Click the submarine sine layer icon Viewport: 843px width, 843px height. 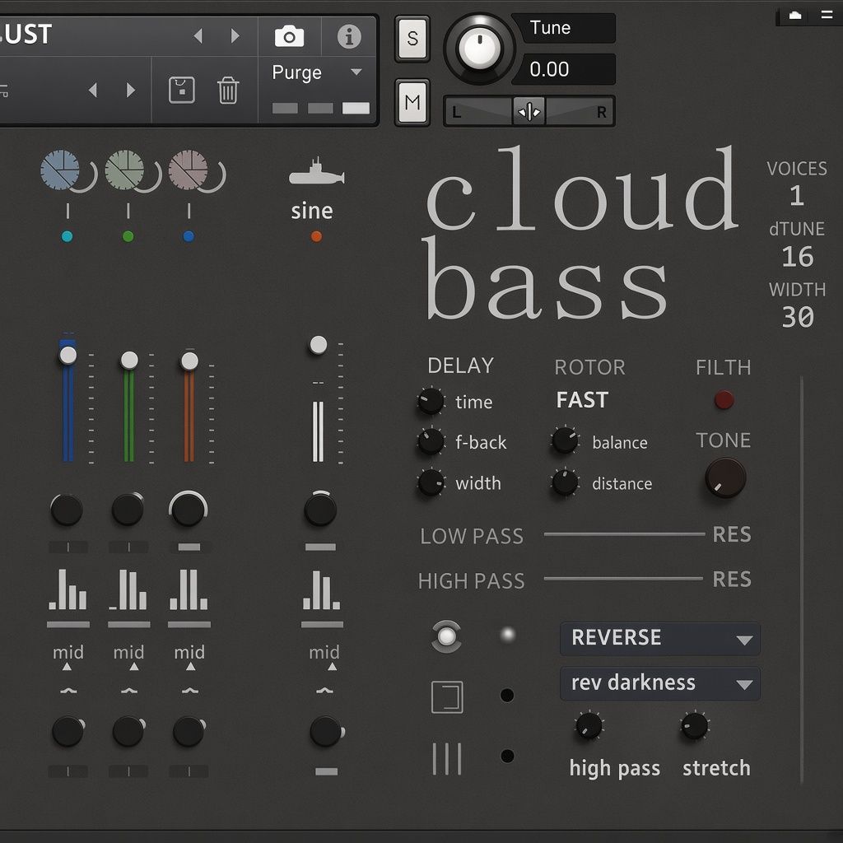point(316,172)
